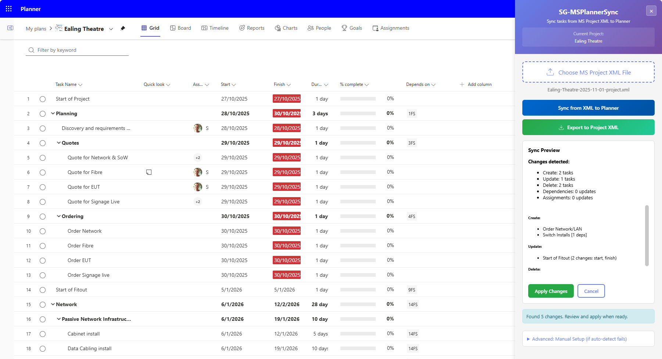
Task: Open the Microsoft 365 app launcher
Action: (x=8, y=9)
